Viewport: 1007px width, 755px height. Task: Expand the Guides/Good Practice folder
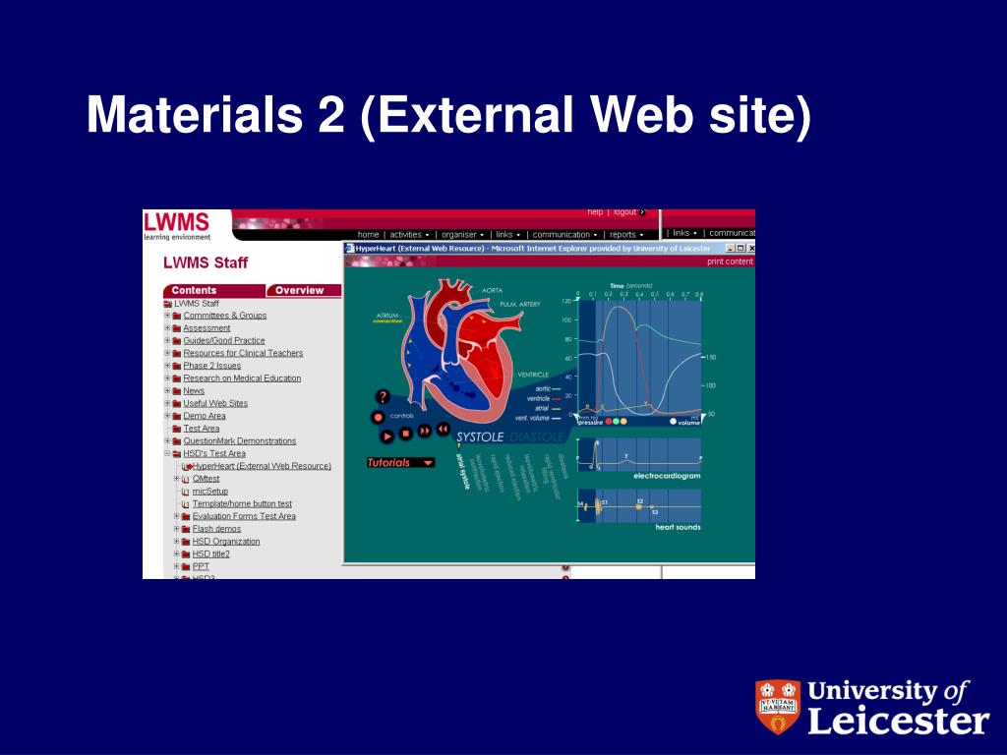[167, 340]
